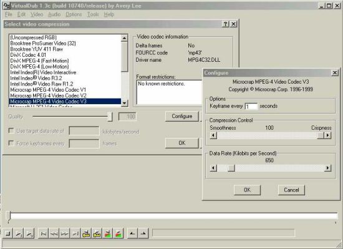The width and height of the screenshot is (343, 249).
Task: Select DivX MPEG-4 (Fast-Motion)
Action: 65,61
